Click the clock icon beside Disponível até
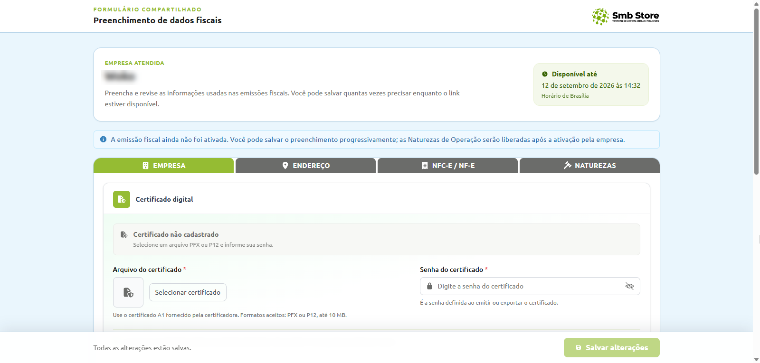The width and height of the screenshot is (760, 363). point(545,74)
